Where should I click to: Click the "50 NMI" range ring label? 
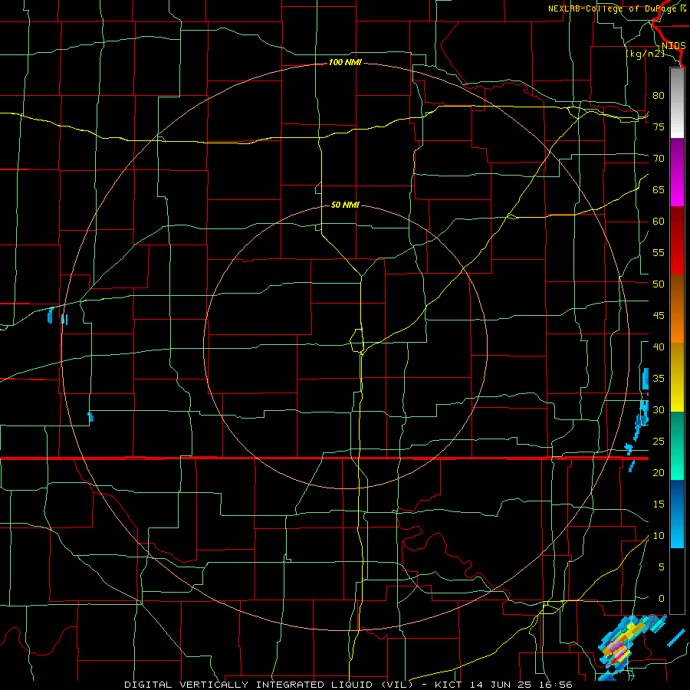pyautogui.click(x=345, y=205)
